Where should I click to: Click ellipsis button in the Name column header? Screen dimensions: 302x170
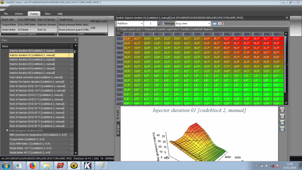click(x=71, y=46)
